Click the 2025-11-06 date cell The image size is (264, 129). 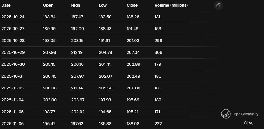(x=13, y=124)
